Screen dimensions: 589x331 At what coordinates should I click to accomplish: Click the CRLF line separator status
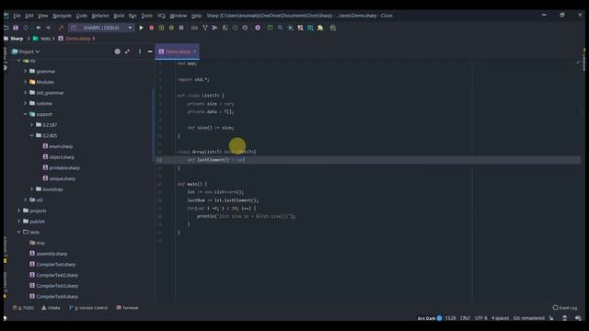[465, 318]
